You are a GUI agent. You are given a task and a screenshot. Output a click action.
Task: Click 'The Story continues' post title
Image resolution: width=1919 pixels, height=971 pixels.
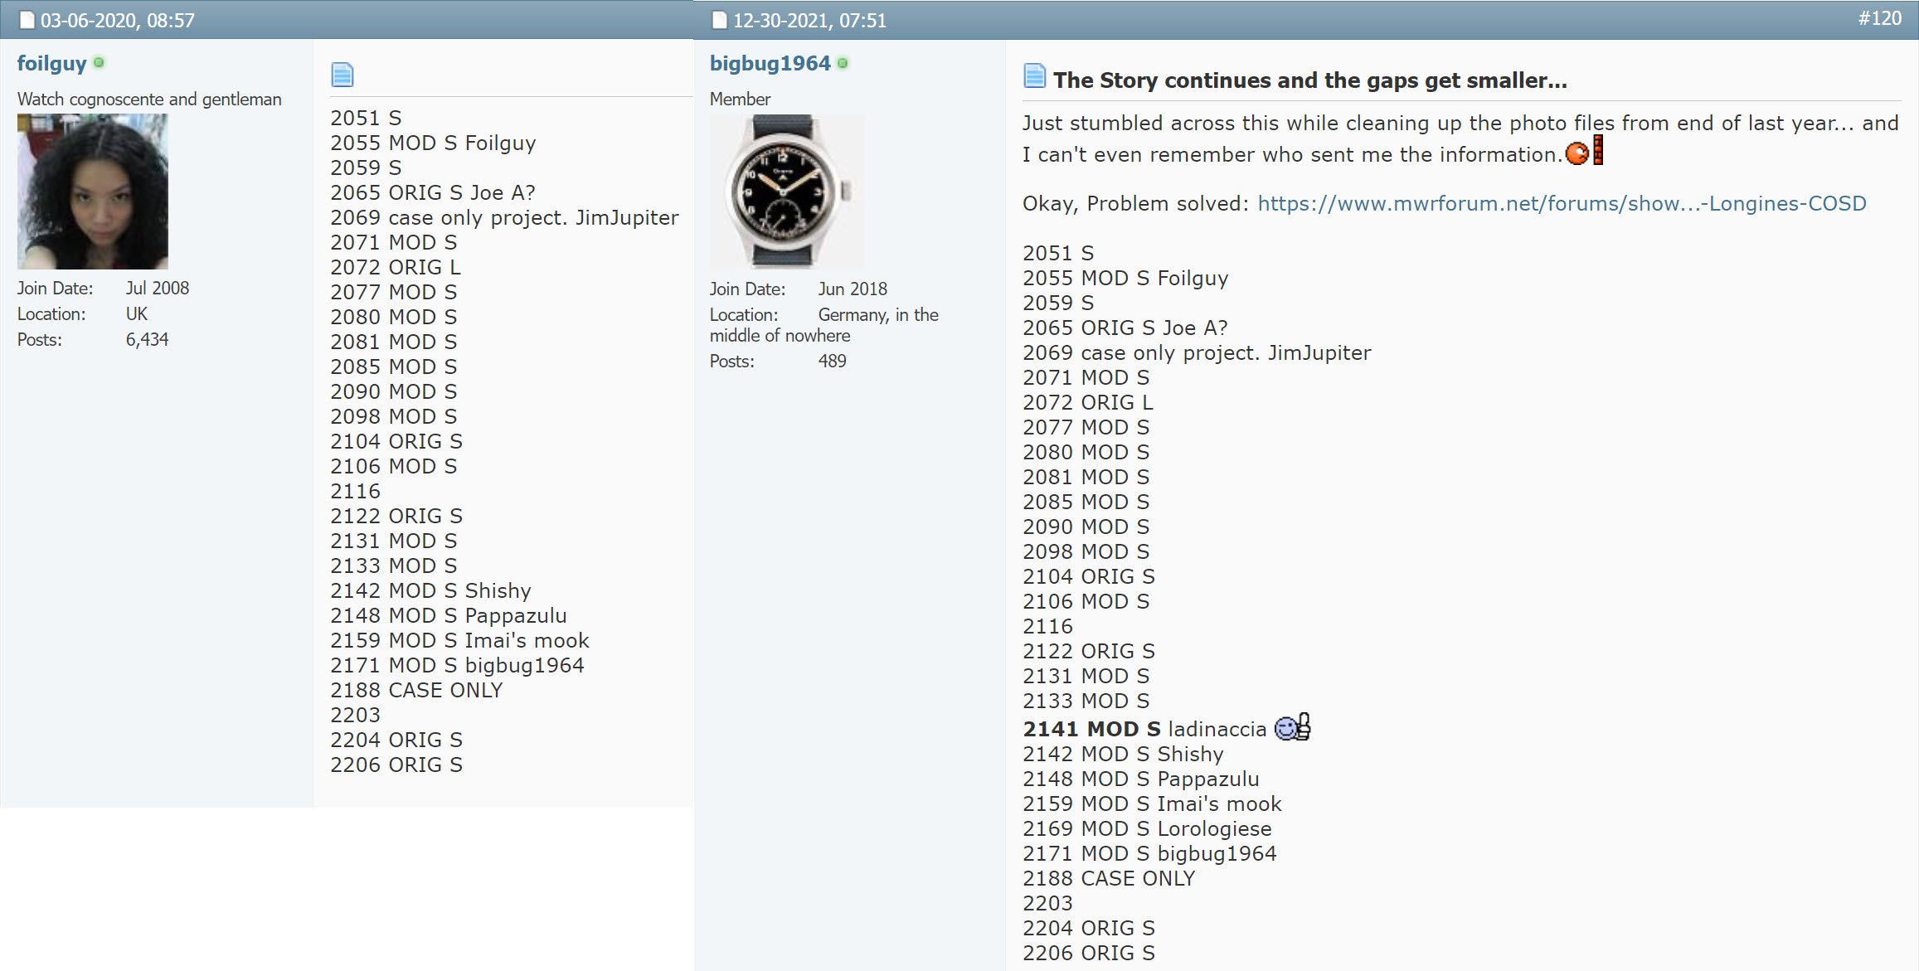coord(1309,80)
